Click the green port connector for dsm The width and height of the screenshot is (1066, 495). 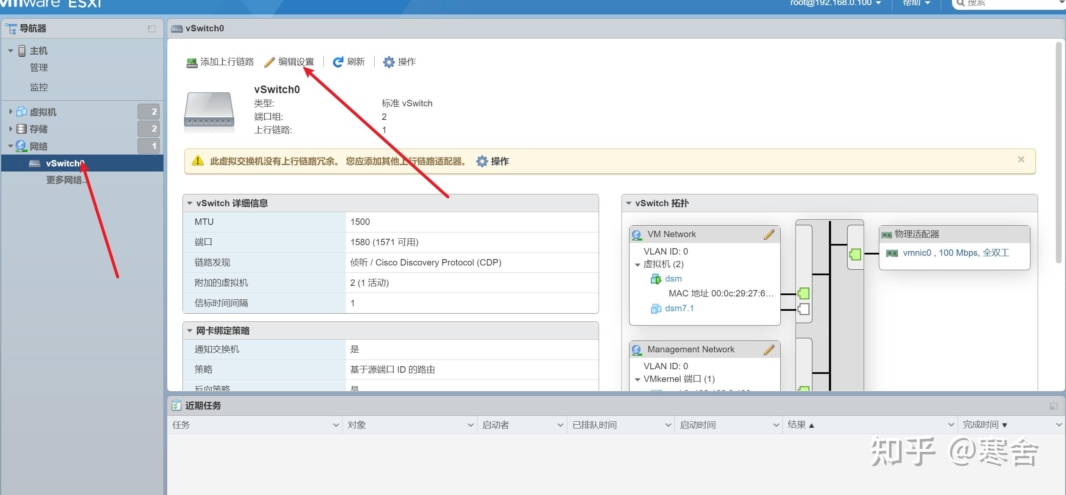tap(804, 293)
